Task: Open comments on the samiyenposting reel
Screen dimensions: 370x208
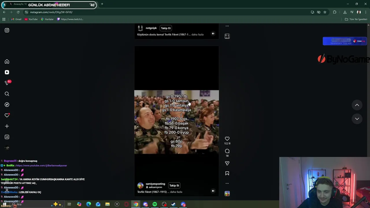Action: click(x=227, y=151)
